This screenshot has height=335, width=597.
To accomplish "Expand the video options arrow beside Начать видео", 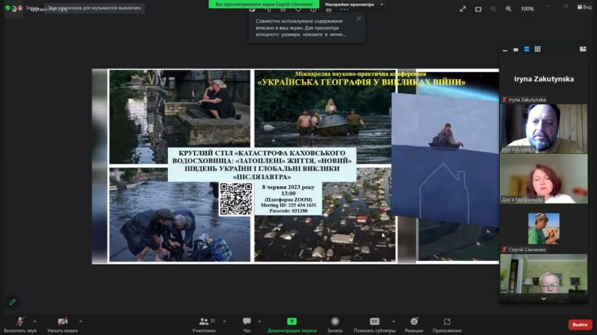I will coord(80,321).
